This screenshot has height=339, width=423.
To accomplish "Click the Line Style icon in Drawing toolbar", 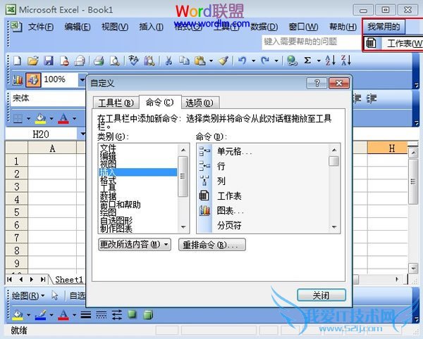I will [x=86, y=314].
